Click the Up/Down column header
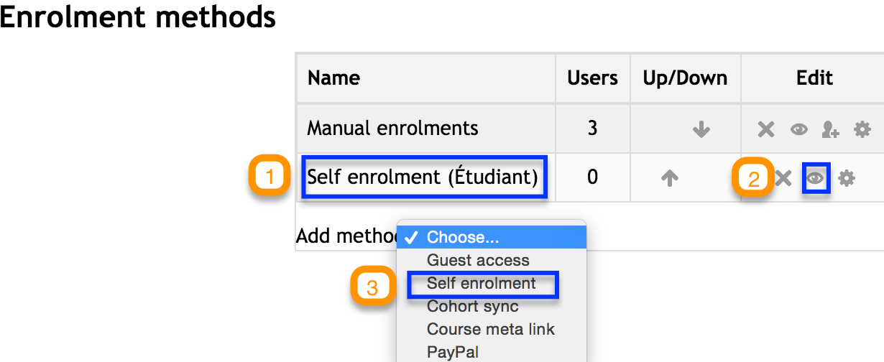Viewport: 884px width, 362px height. [x=685, y=78]
